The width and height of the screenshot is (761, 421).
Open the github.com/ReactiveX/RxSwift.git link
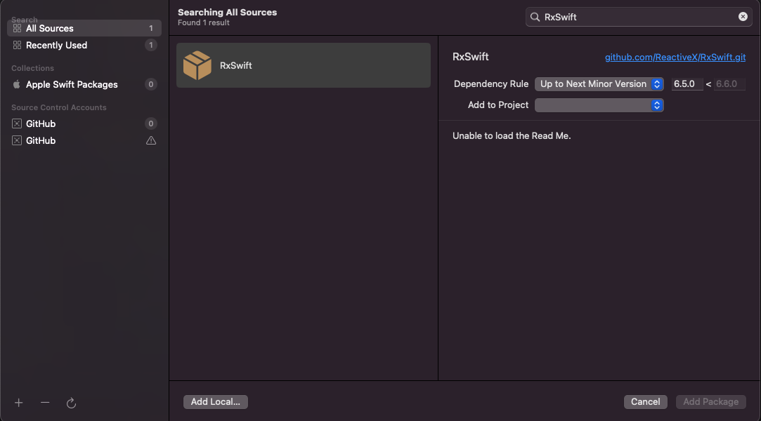point(675,57)
